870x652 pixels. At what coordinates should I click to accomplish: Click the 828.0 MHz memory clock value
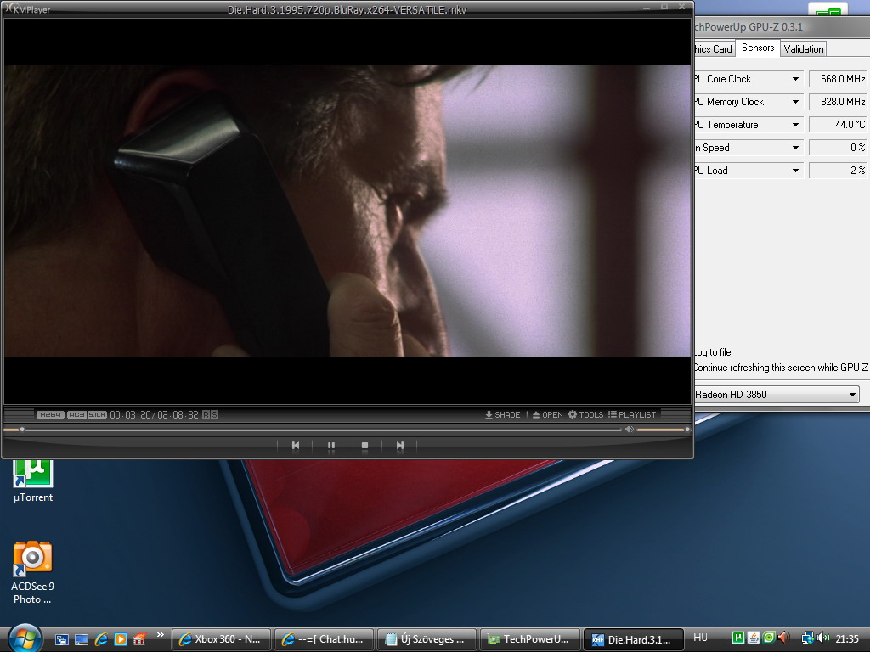click(839, 102)
